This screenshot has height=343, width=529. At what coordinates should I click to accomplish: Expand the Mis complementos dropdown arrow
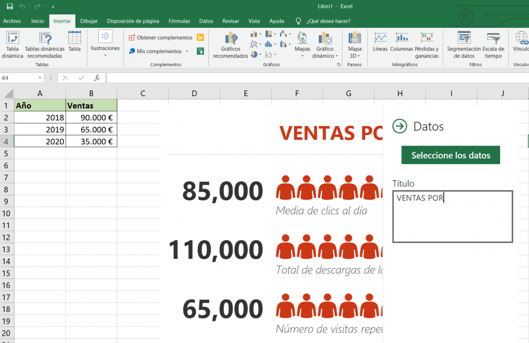pos(187,51)
